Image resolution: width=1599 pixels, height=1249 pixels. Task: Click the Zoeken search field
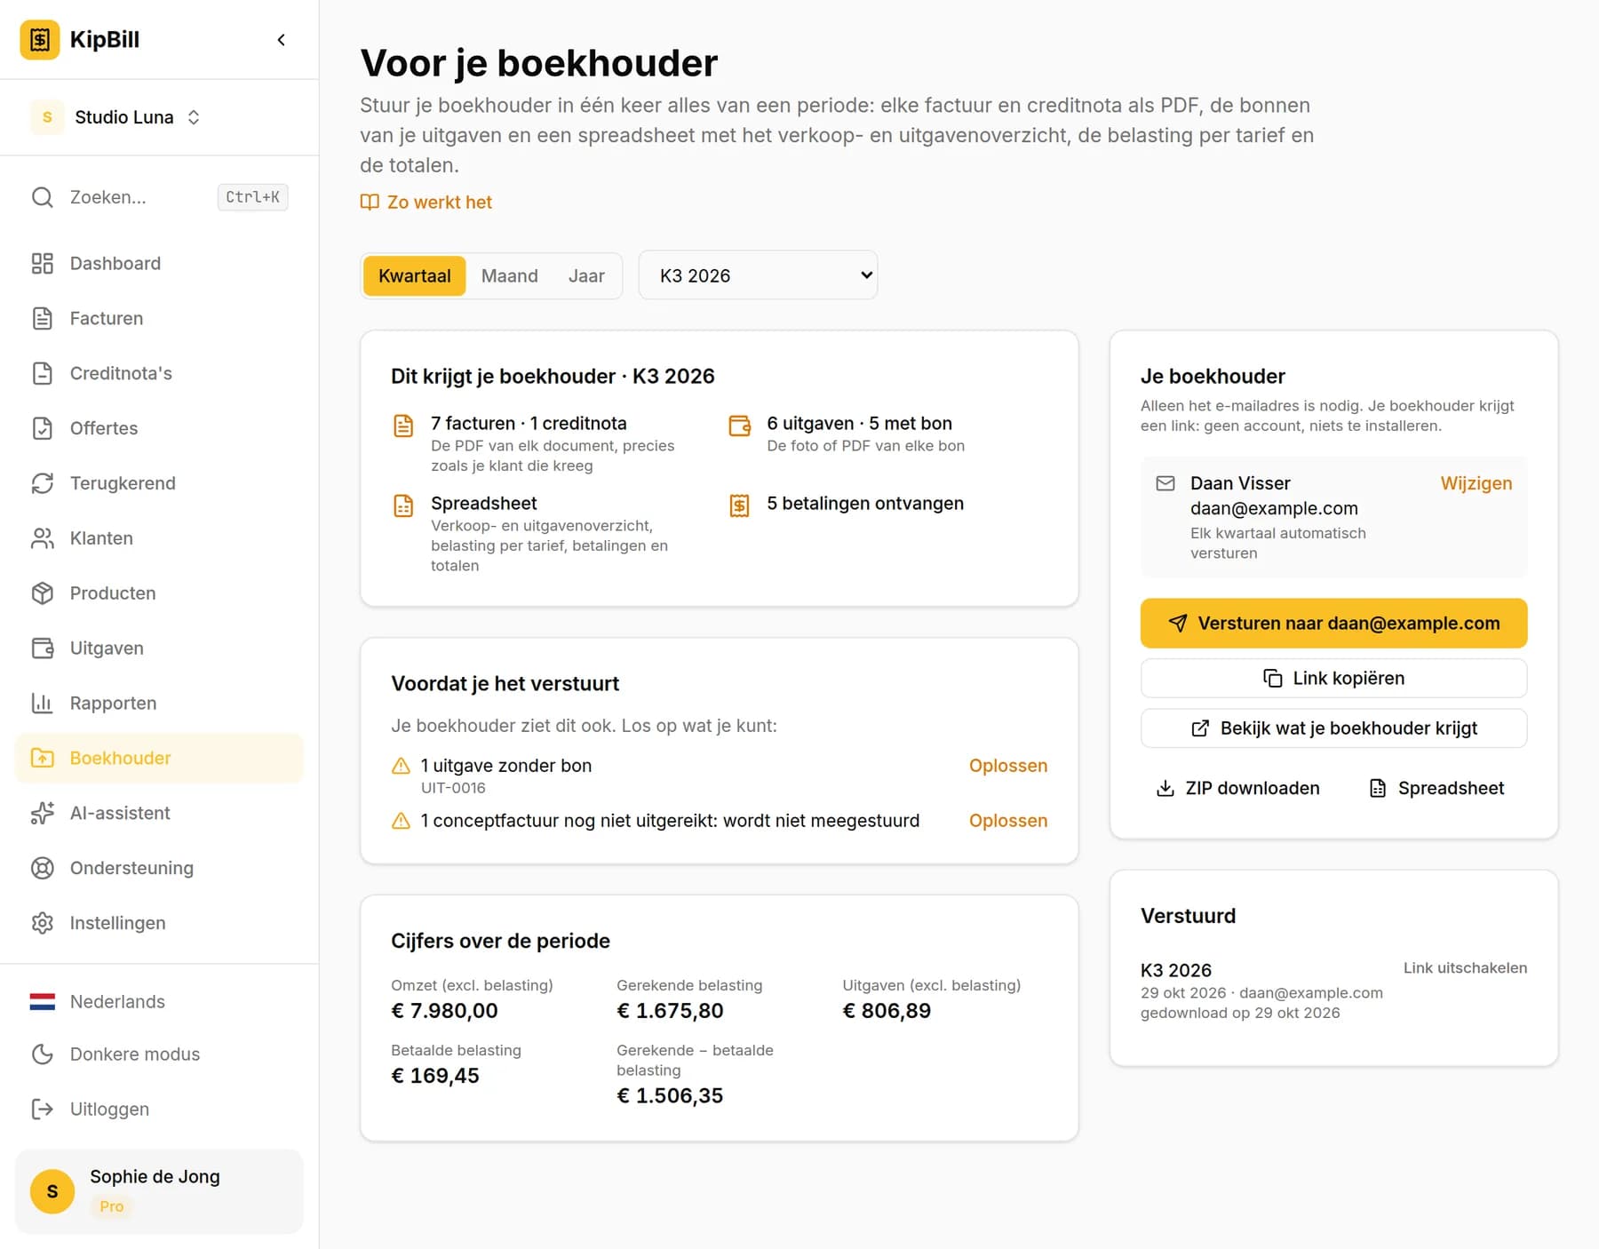[x=159, y=197]
